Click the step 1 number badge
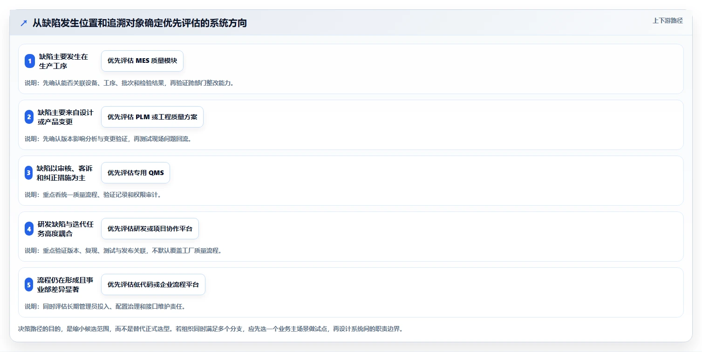 pyautogui.click(x=30, y=61)
